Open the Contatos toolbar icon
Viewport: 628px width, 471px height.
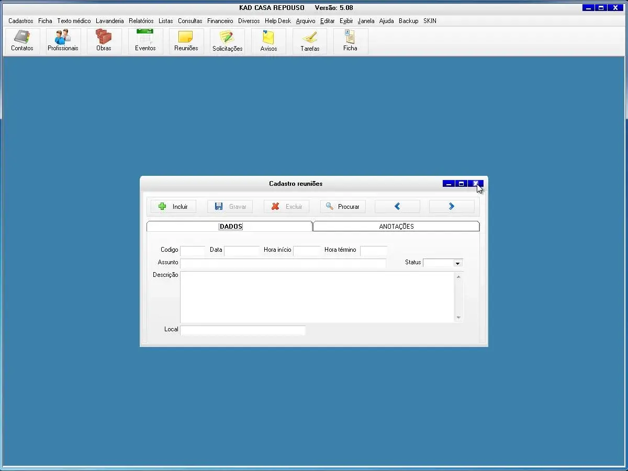(x=22, y=41)
